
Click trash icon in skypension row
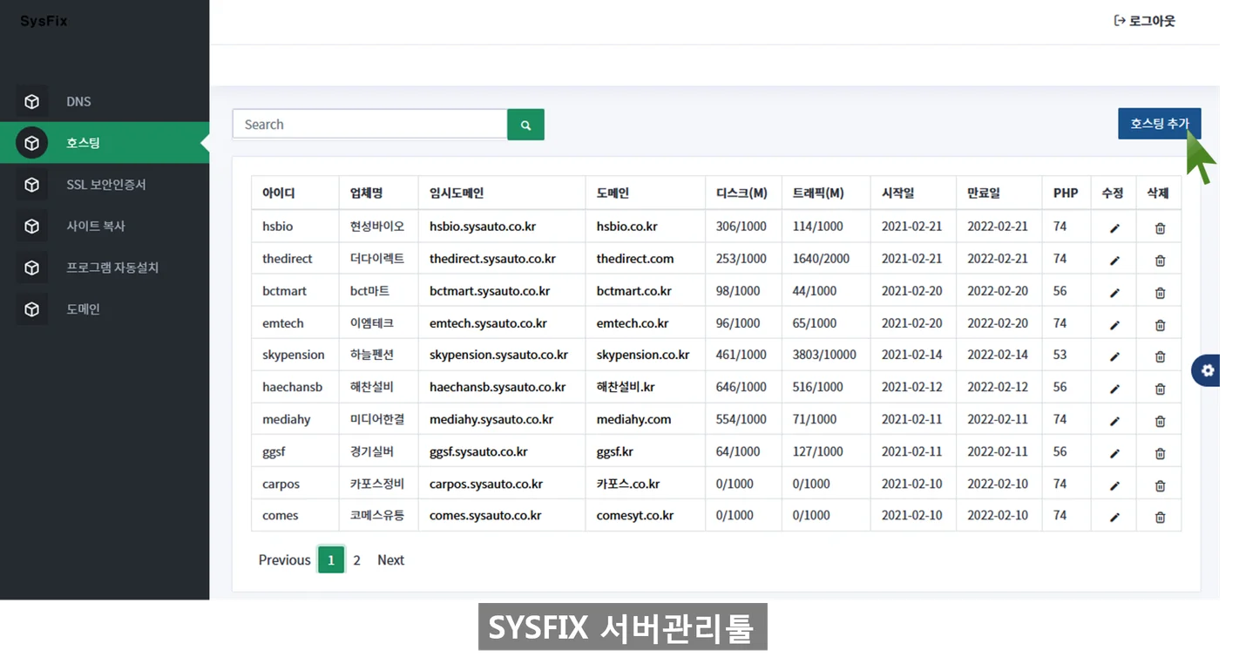pos(1160,356)
